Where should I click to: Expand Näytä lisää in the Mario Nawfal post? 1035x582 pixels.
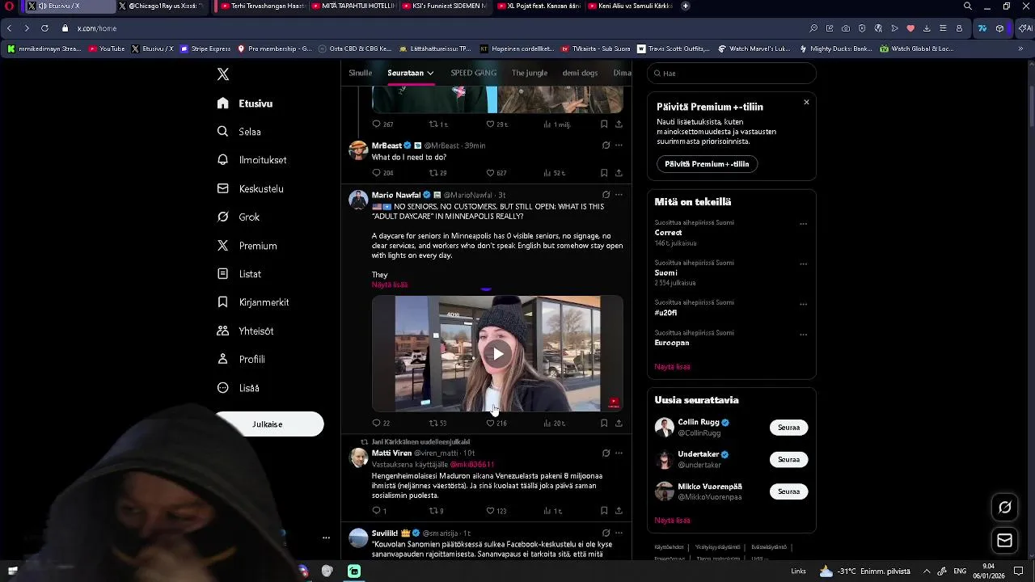[x=390, y=285]
